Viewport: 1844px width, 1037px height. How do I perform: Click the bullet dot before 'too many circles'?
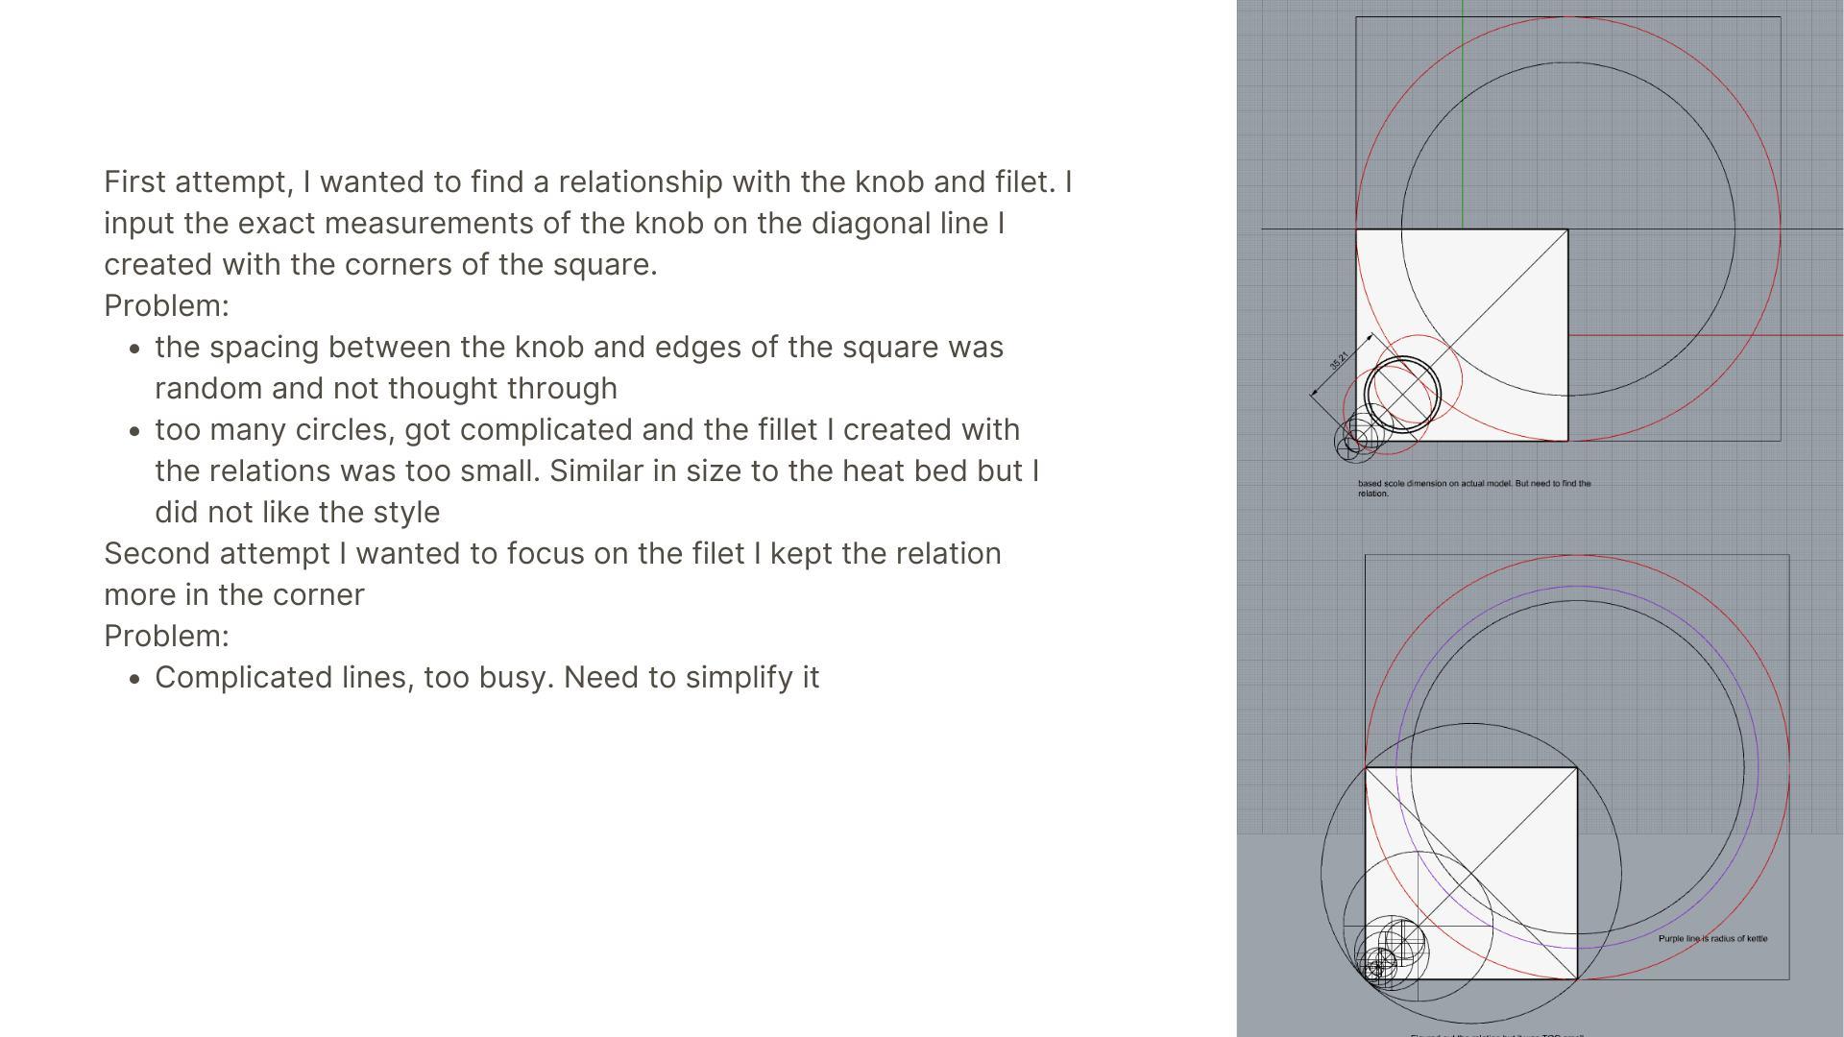134,431
